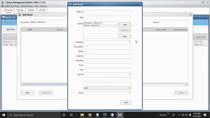Open the notification center icon

pyautogui.click(x=205, y=115)
